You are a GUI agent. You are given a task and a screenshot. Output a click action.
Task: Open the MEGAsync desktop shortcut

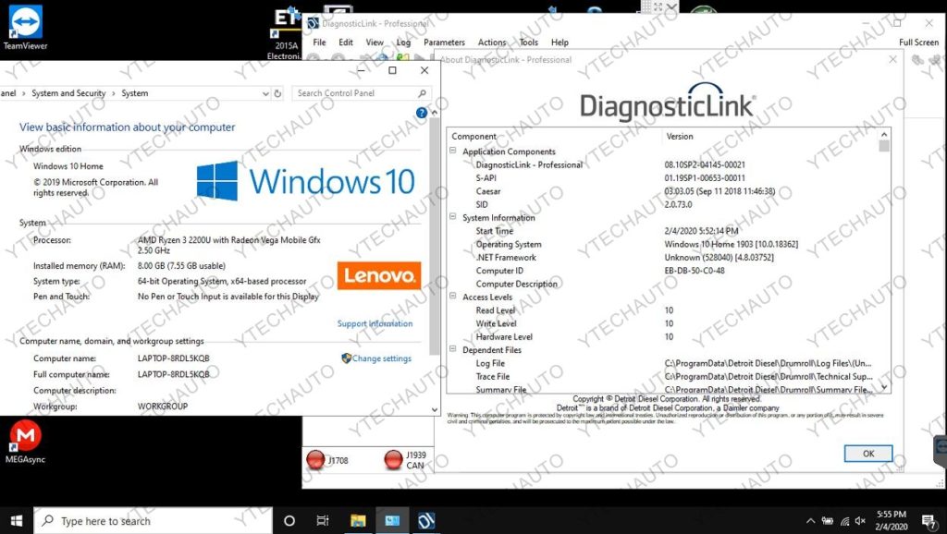tap(25, 442)
